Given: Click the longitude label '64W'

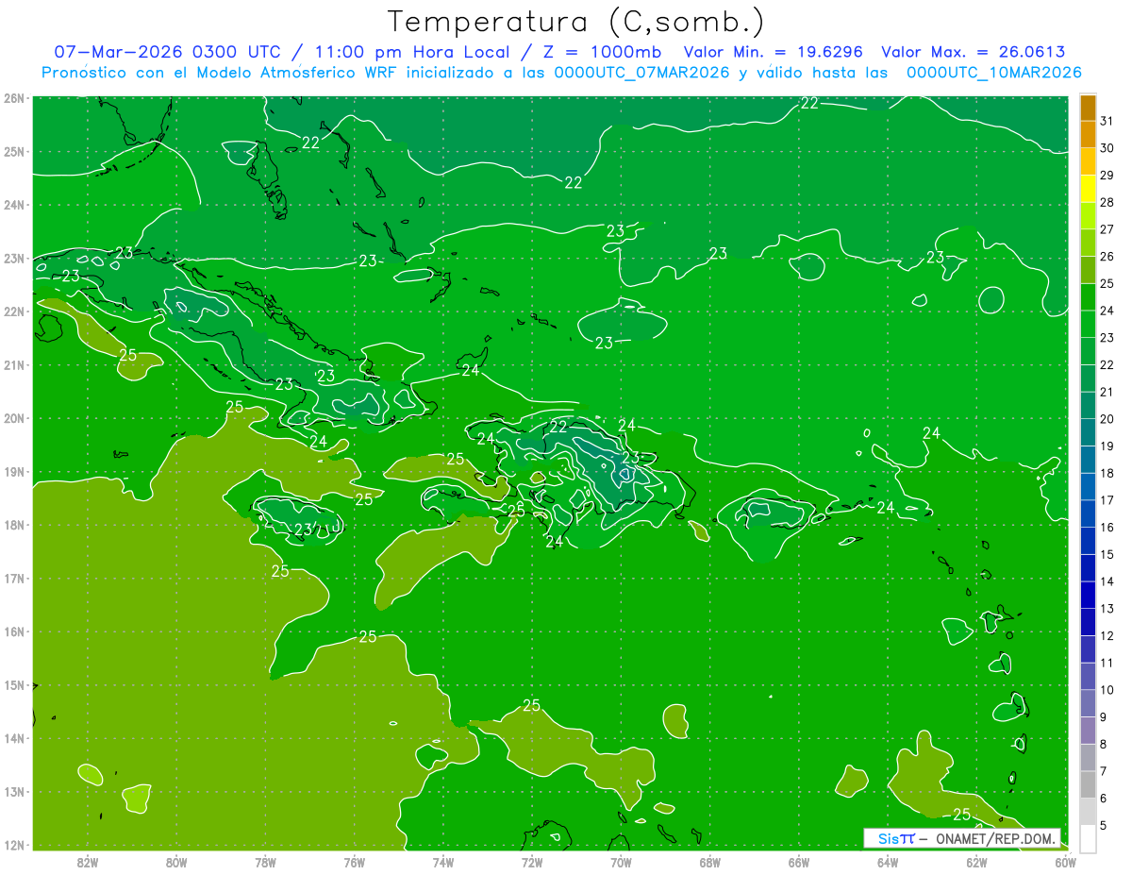Looking at the screenshot, I should (x=888, y=862).
